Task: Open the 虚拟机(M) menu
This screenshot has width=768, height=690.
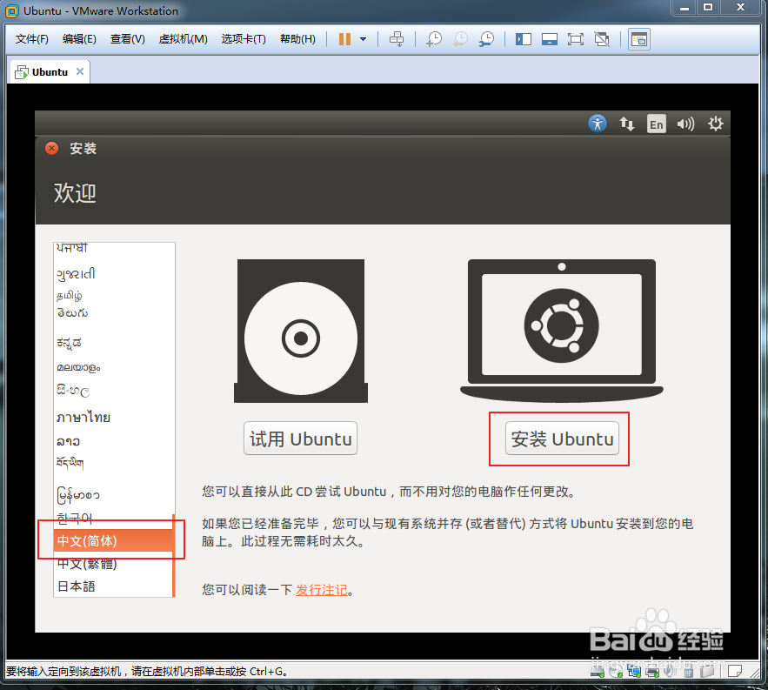Action: (184, 39)
